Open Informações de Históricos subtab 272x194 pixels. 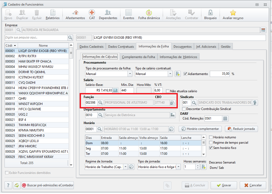(178, 57)
